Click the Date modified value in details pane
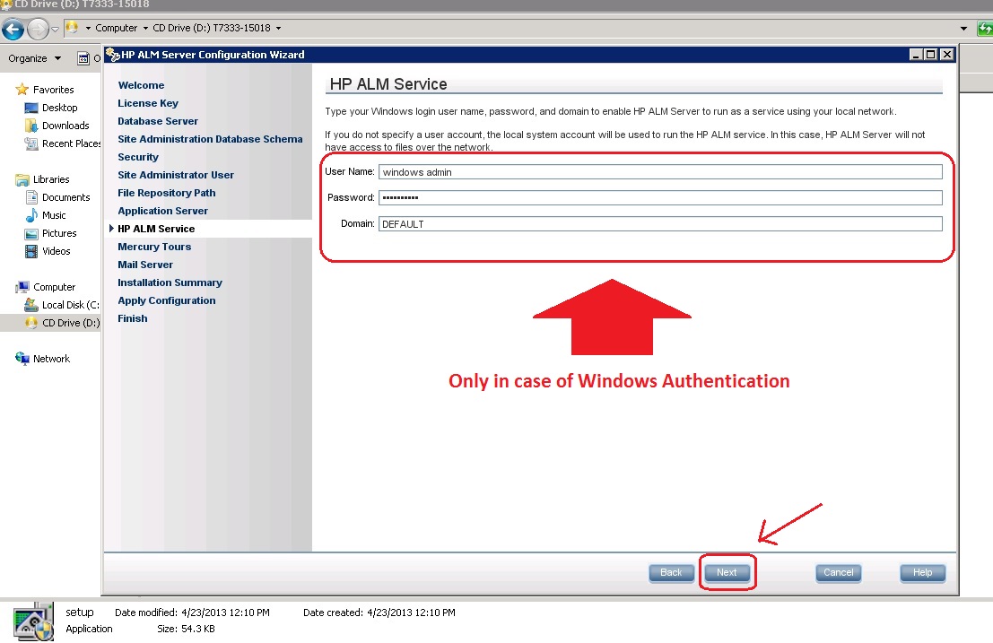This screenshot has height=643, width=993. pyautogui.click(x=225, y=613)
